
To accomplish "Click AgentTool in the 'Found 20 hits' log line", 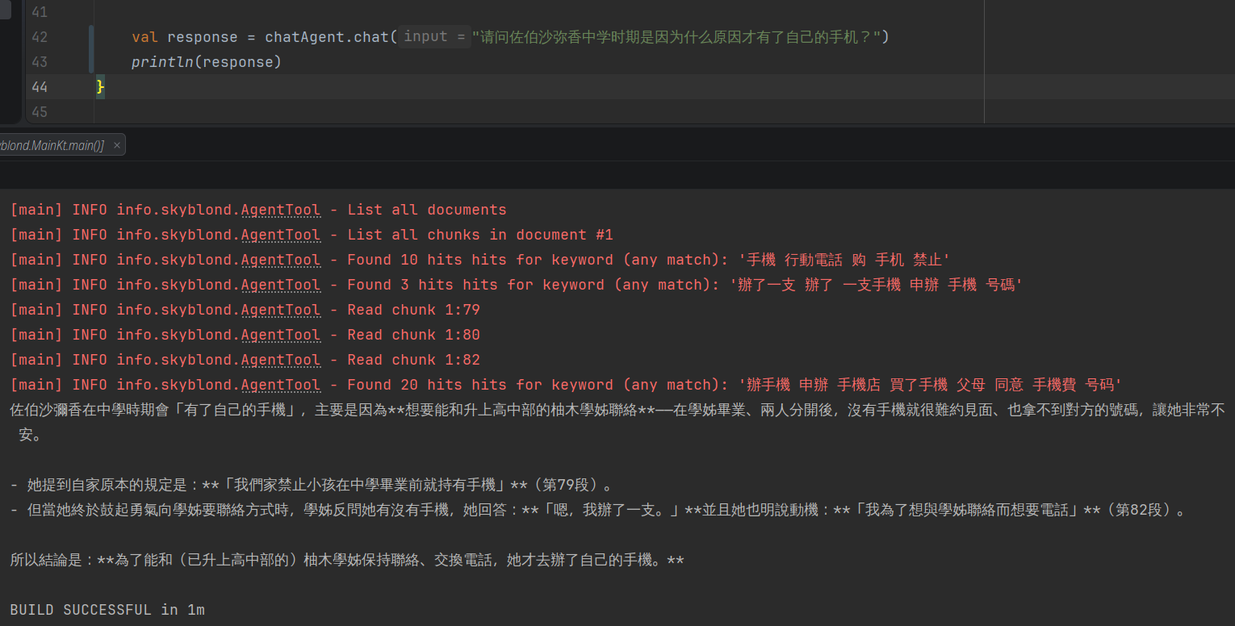I will pyautogui.click(x=280, y=385).
